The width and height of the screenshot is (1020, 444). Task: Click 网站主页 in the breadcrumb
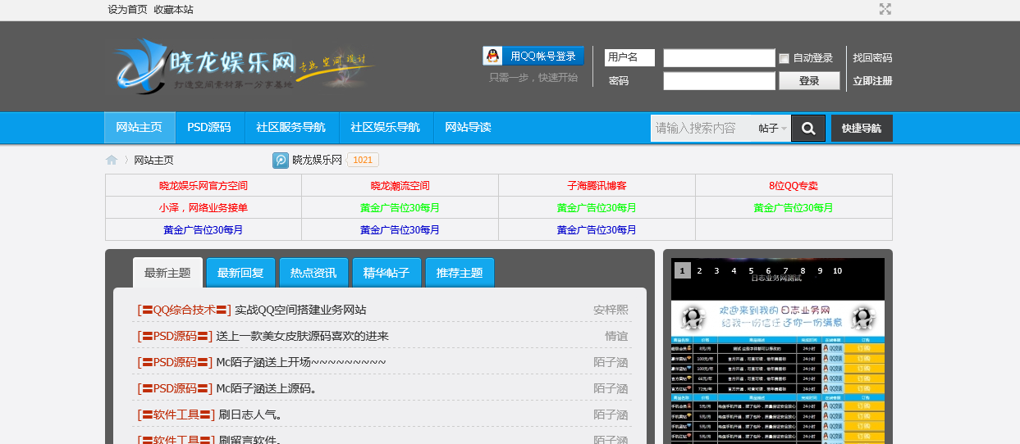click(x=153, y=161)
